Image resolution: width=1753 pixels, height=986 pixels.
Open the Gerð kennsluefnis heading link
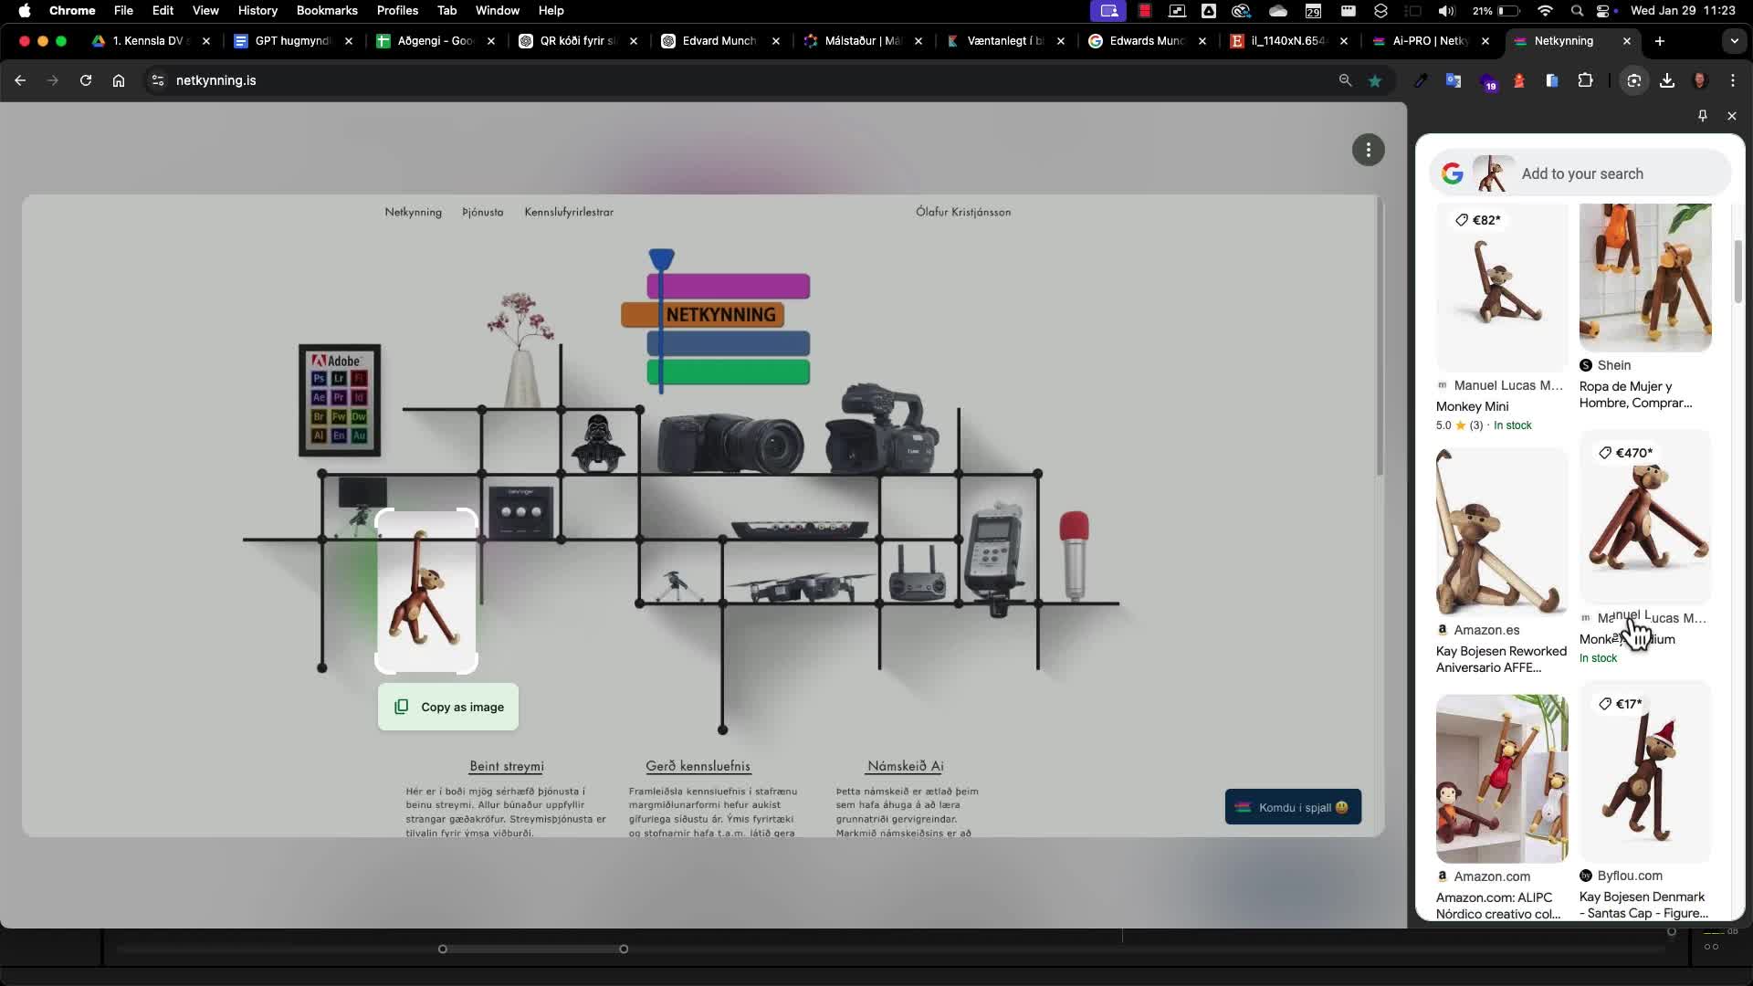point(698,766)
